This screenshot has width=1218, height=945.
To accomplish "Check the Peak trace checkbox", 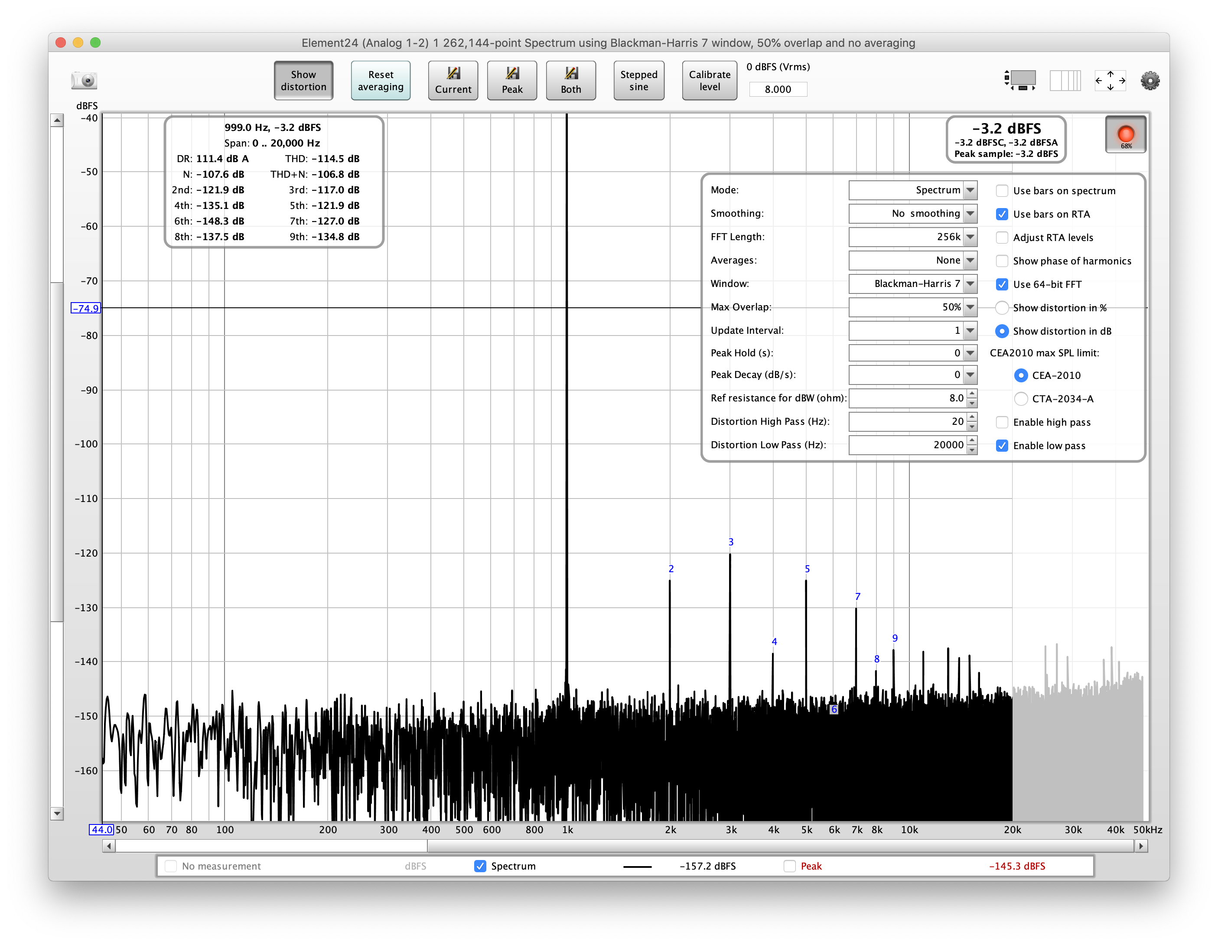I will tap(789, 867).
